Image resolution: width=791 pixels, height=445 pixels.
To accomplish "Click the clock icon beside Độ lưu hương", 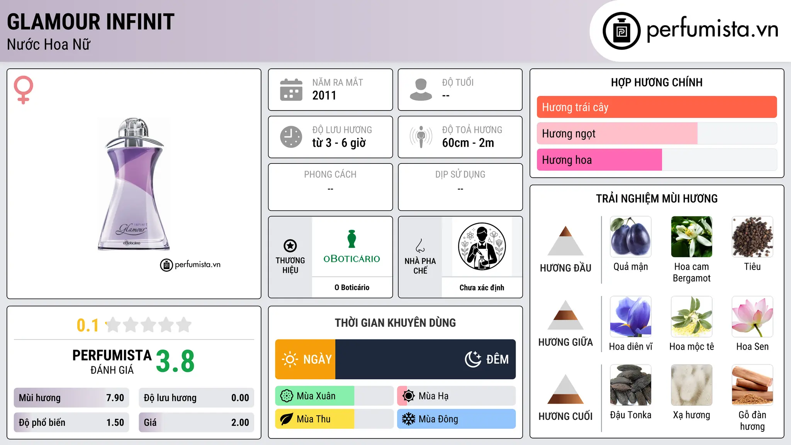I will tap(291, 137).
